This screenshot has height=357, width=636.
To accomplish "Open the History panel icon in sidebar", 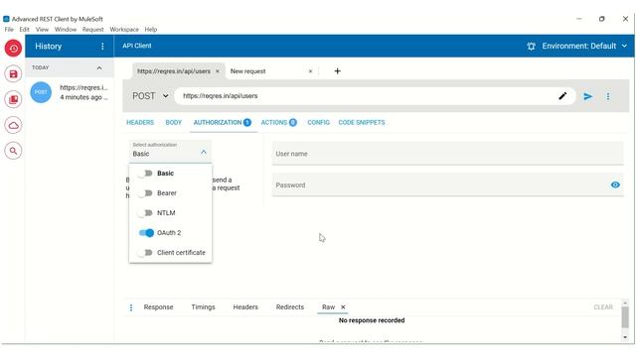I will point(13,49).
